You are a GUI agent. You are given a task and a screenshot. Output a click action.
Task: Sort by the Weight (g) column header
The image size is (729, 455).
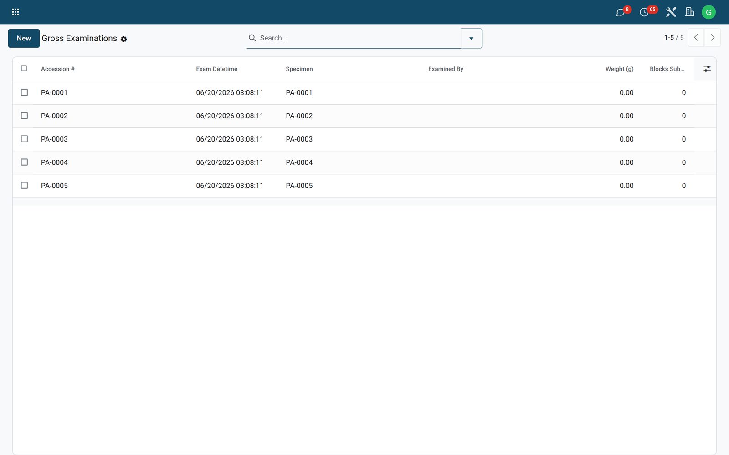pyautogui.click(x=619, y=69)
